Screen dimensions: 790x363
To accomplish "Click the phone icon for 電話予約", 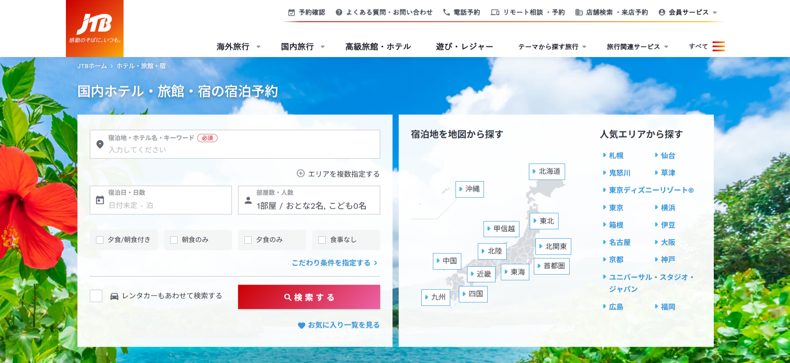I will [x=446, y=12].
